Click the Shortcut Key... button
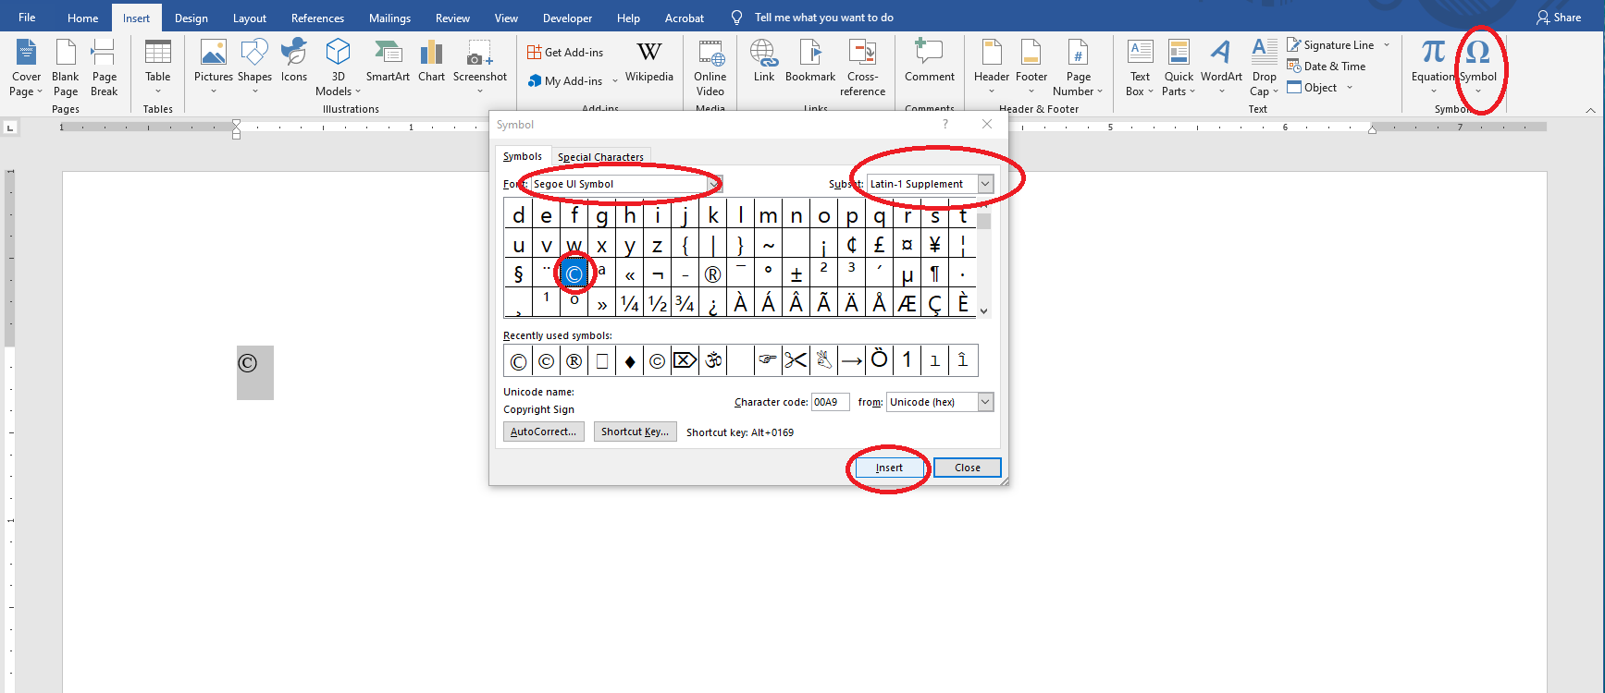The height and width of the screenshot is (693, 1605). point(635,432)
